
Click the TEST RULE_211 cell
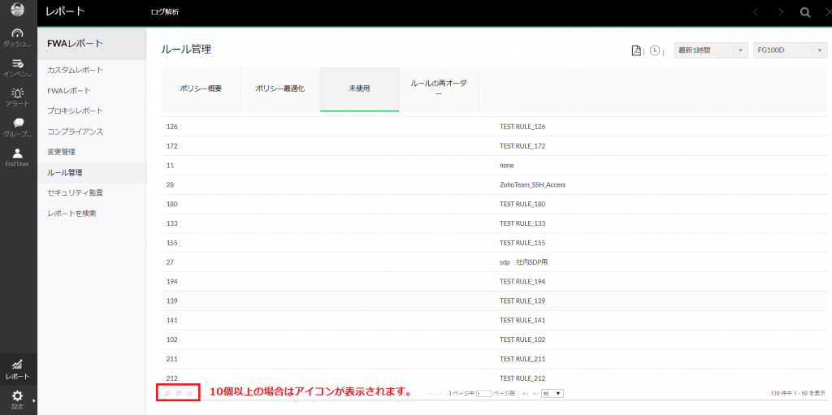coord(522,359)
